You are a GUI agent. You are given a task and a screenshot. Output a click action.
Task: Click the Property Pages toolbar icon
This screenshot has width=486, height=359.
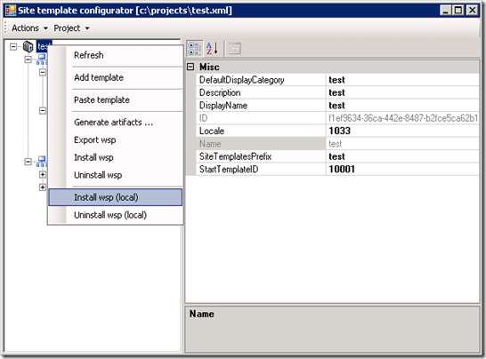[235, 49]
